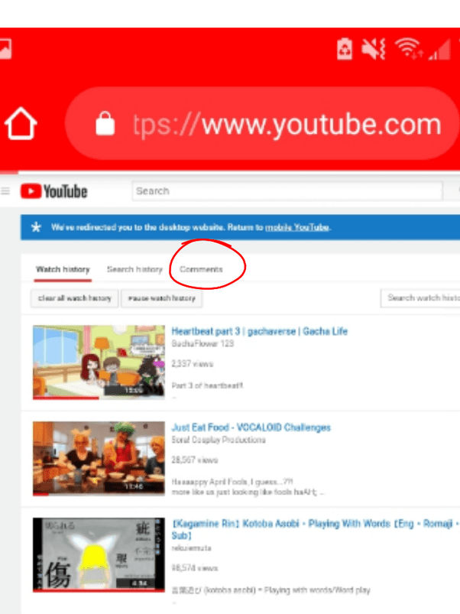Click the YouTube Search field
Screen dimensions: 460x614
pyautogui.click(x=287, y=191)
